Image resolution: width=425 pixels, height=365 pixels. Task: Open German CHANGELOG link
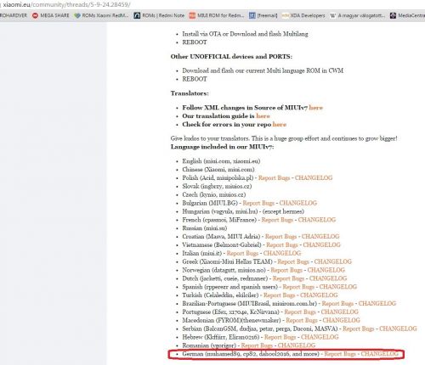tap(380, 354)
